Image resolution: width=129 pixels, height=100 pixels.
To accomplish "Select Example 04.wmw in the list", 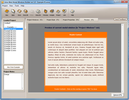I will click(13, 35).
